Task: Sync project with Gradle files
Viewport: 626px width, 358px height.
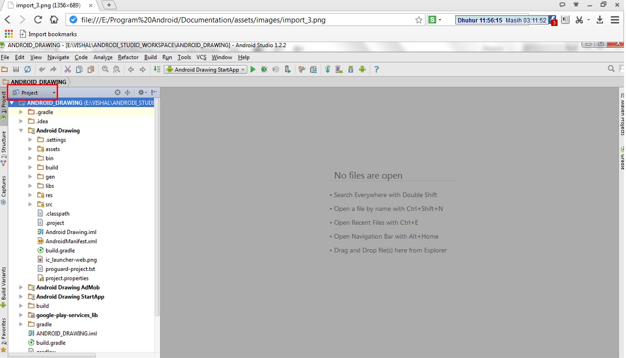Action: point(328,69)
